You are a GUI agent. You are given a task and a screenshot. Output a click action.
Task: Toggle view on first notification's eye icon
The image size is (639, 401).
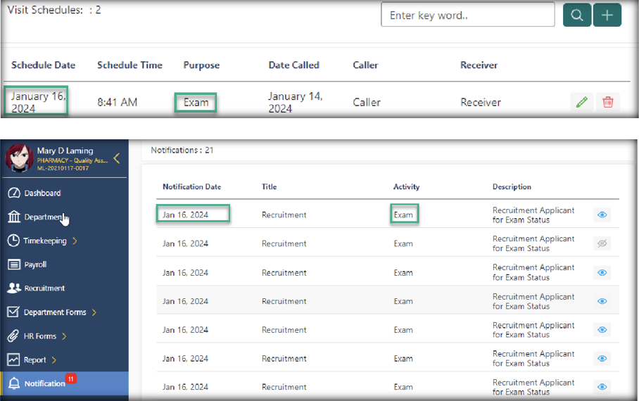602,215
